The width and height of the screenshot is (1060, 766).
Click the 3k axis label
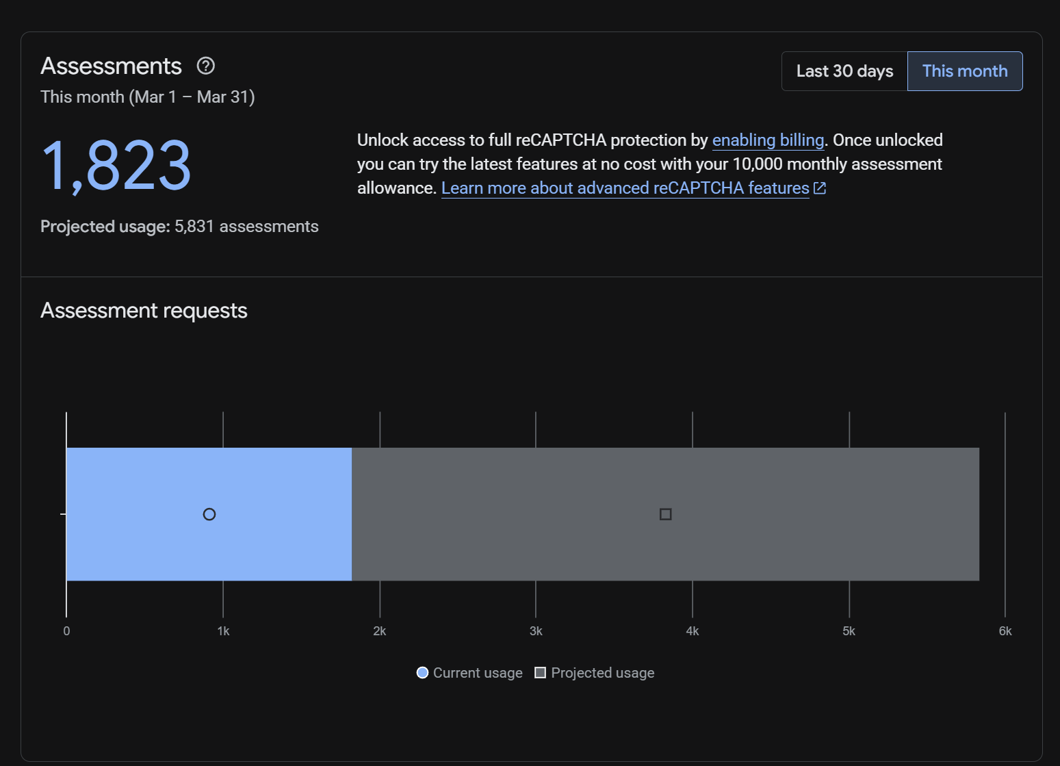click(536, 631)
